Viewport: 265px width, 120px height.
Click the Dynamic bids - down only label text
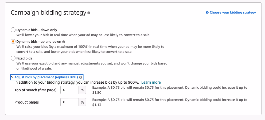37,30
